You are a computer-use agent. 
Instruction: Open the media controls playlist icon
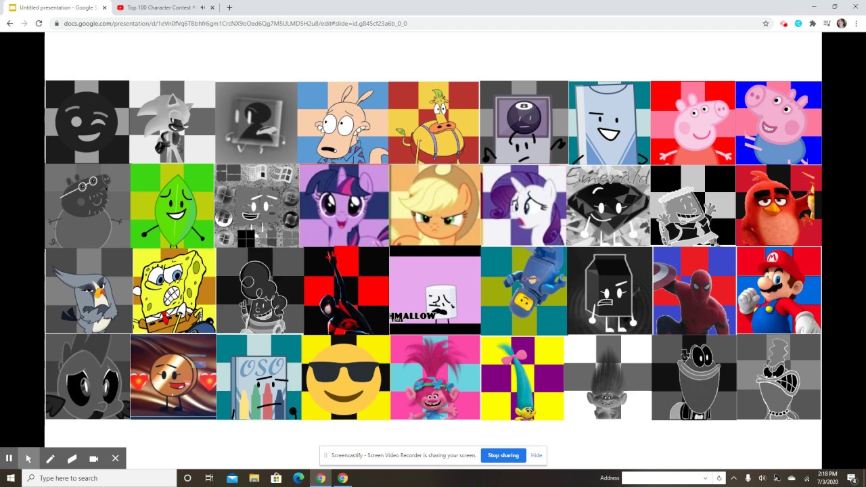pyautogui.click(x=827, y=23)
